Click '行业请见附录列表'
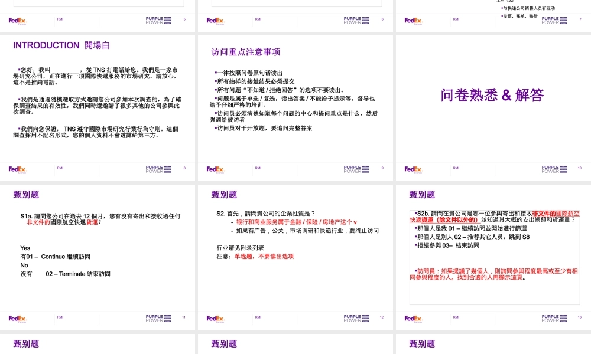This screenshot has height=354, width=591. [x=241, y=248]
